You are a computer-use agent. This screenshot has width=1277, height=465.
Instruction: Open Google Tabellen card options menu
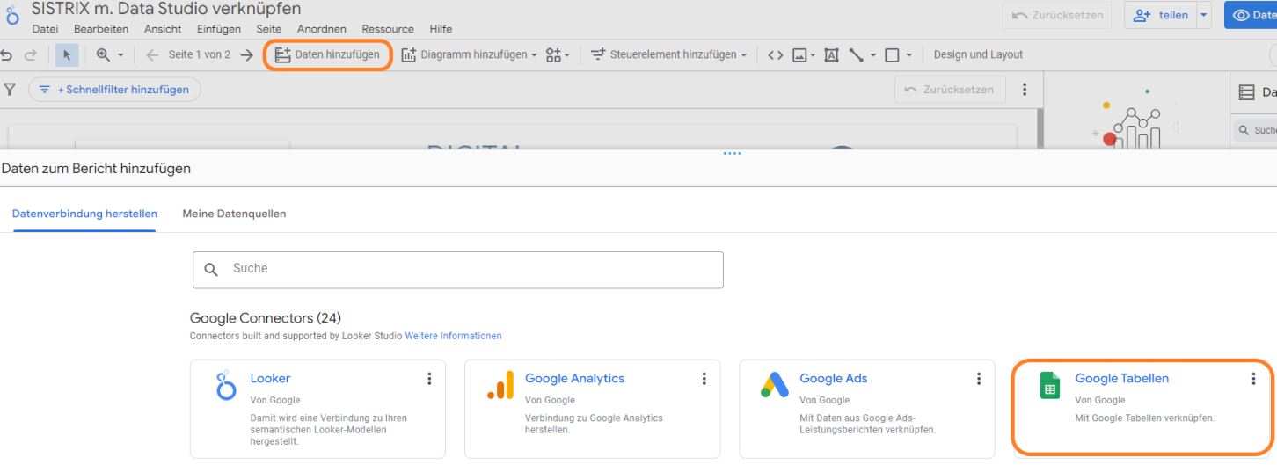pyautogui.click(x=1254, y=379)
